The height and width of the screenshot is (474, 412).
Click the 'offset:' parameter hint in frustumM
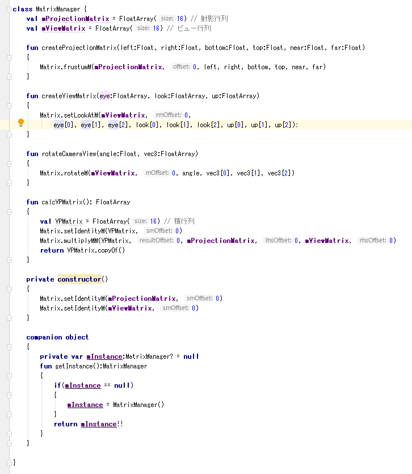(x=181, y=67)
